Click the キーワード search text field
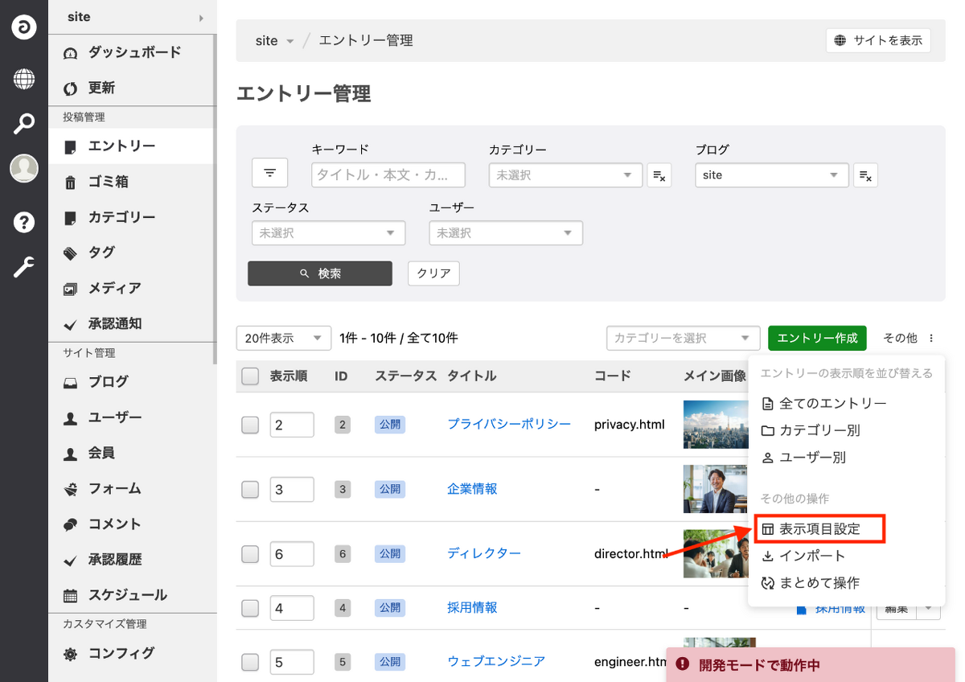This screenshot has height=682, width=965. click(388, 175)
